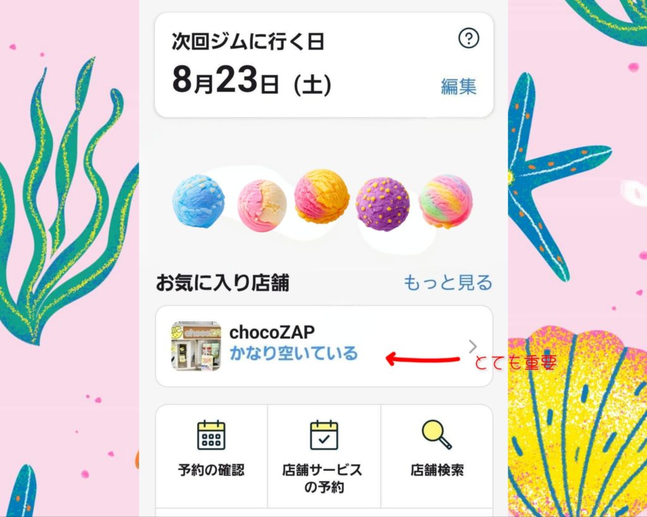Select the orange and pink ice cream scoop
Screen dimensions: 647x517
pos(322,196)
